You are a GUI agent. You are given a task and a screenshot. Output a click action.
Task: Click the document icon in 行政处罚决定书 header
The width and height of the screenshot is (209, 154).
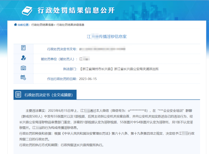click(x=18, y=95)
